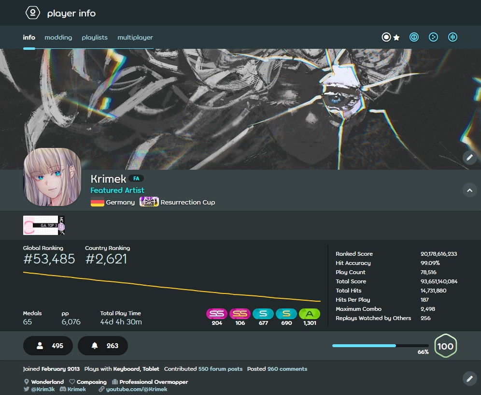Click the Krimek username heading

(108, 179)
